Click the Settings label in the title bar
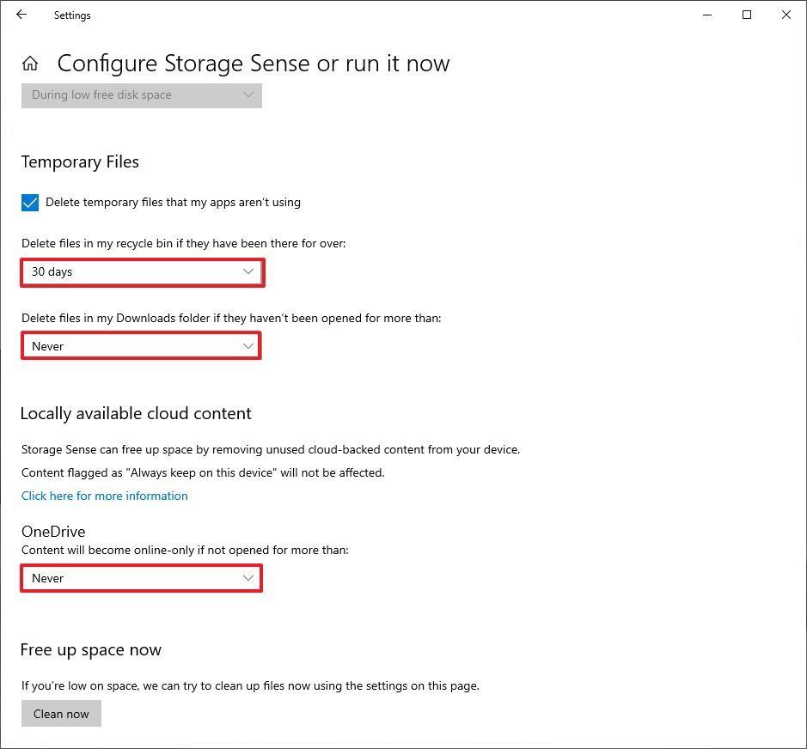The width and height of the screenshot is (807, 749). point(71,15)
